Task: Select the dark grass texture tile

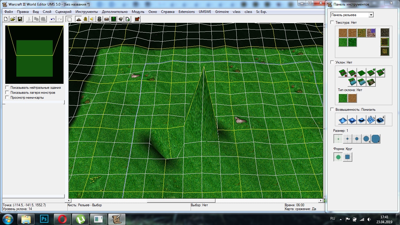Action: click(352, 42)
